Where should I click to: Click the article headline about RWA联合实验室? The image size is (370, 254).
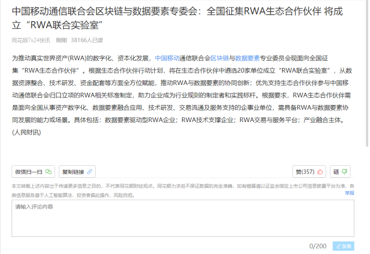[x=177, y=18]
